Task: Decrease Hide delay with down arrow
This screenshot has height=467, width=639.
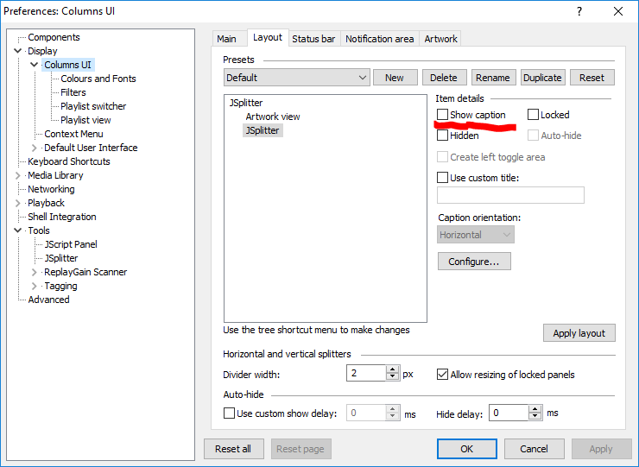Action: tap(535, 417)
